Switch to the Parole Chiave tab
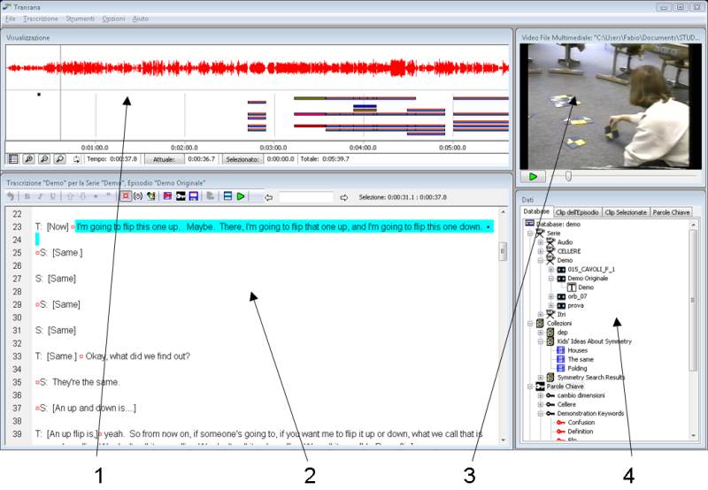 pos(671,212)
